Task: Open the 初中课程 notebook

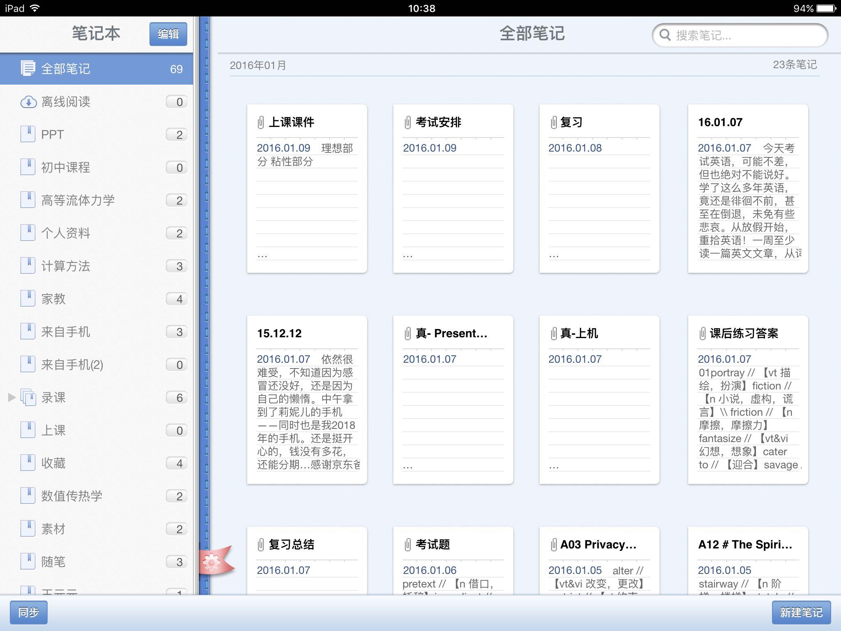Action: pos(97,167)
